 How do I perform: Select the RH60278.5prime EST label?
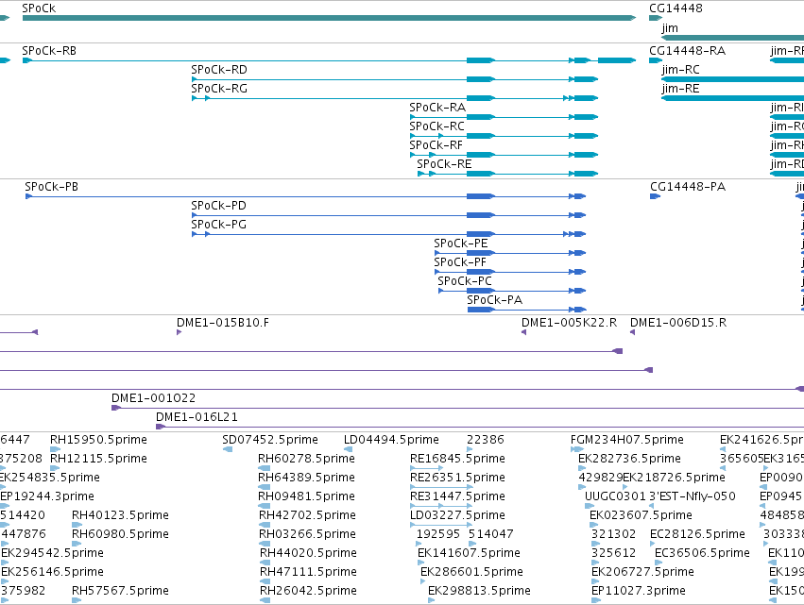[x=307, y=459]
